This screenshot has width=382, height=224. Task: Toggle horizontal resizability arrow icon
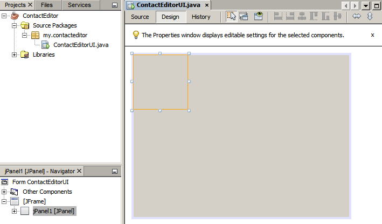point(357,16)
